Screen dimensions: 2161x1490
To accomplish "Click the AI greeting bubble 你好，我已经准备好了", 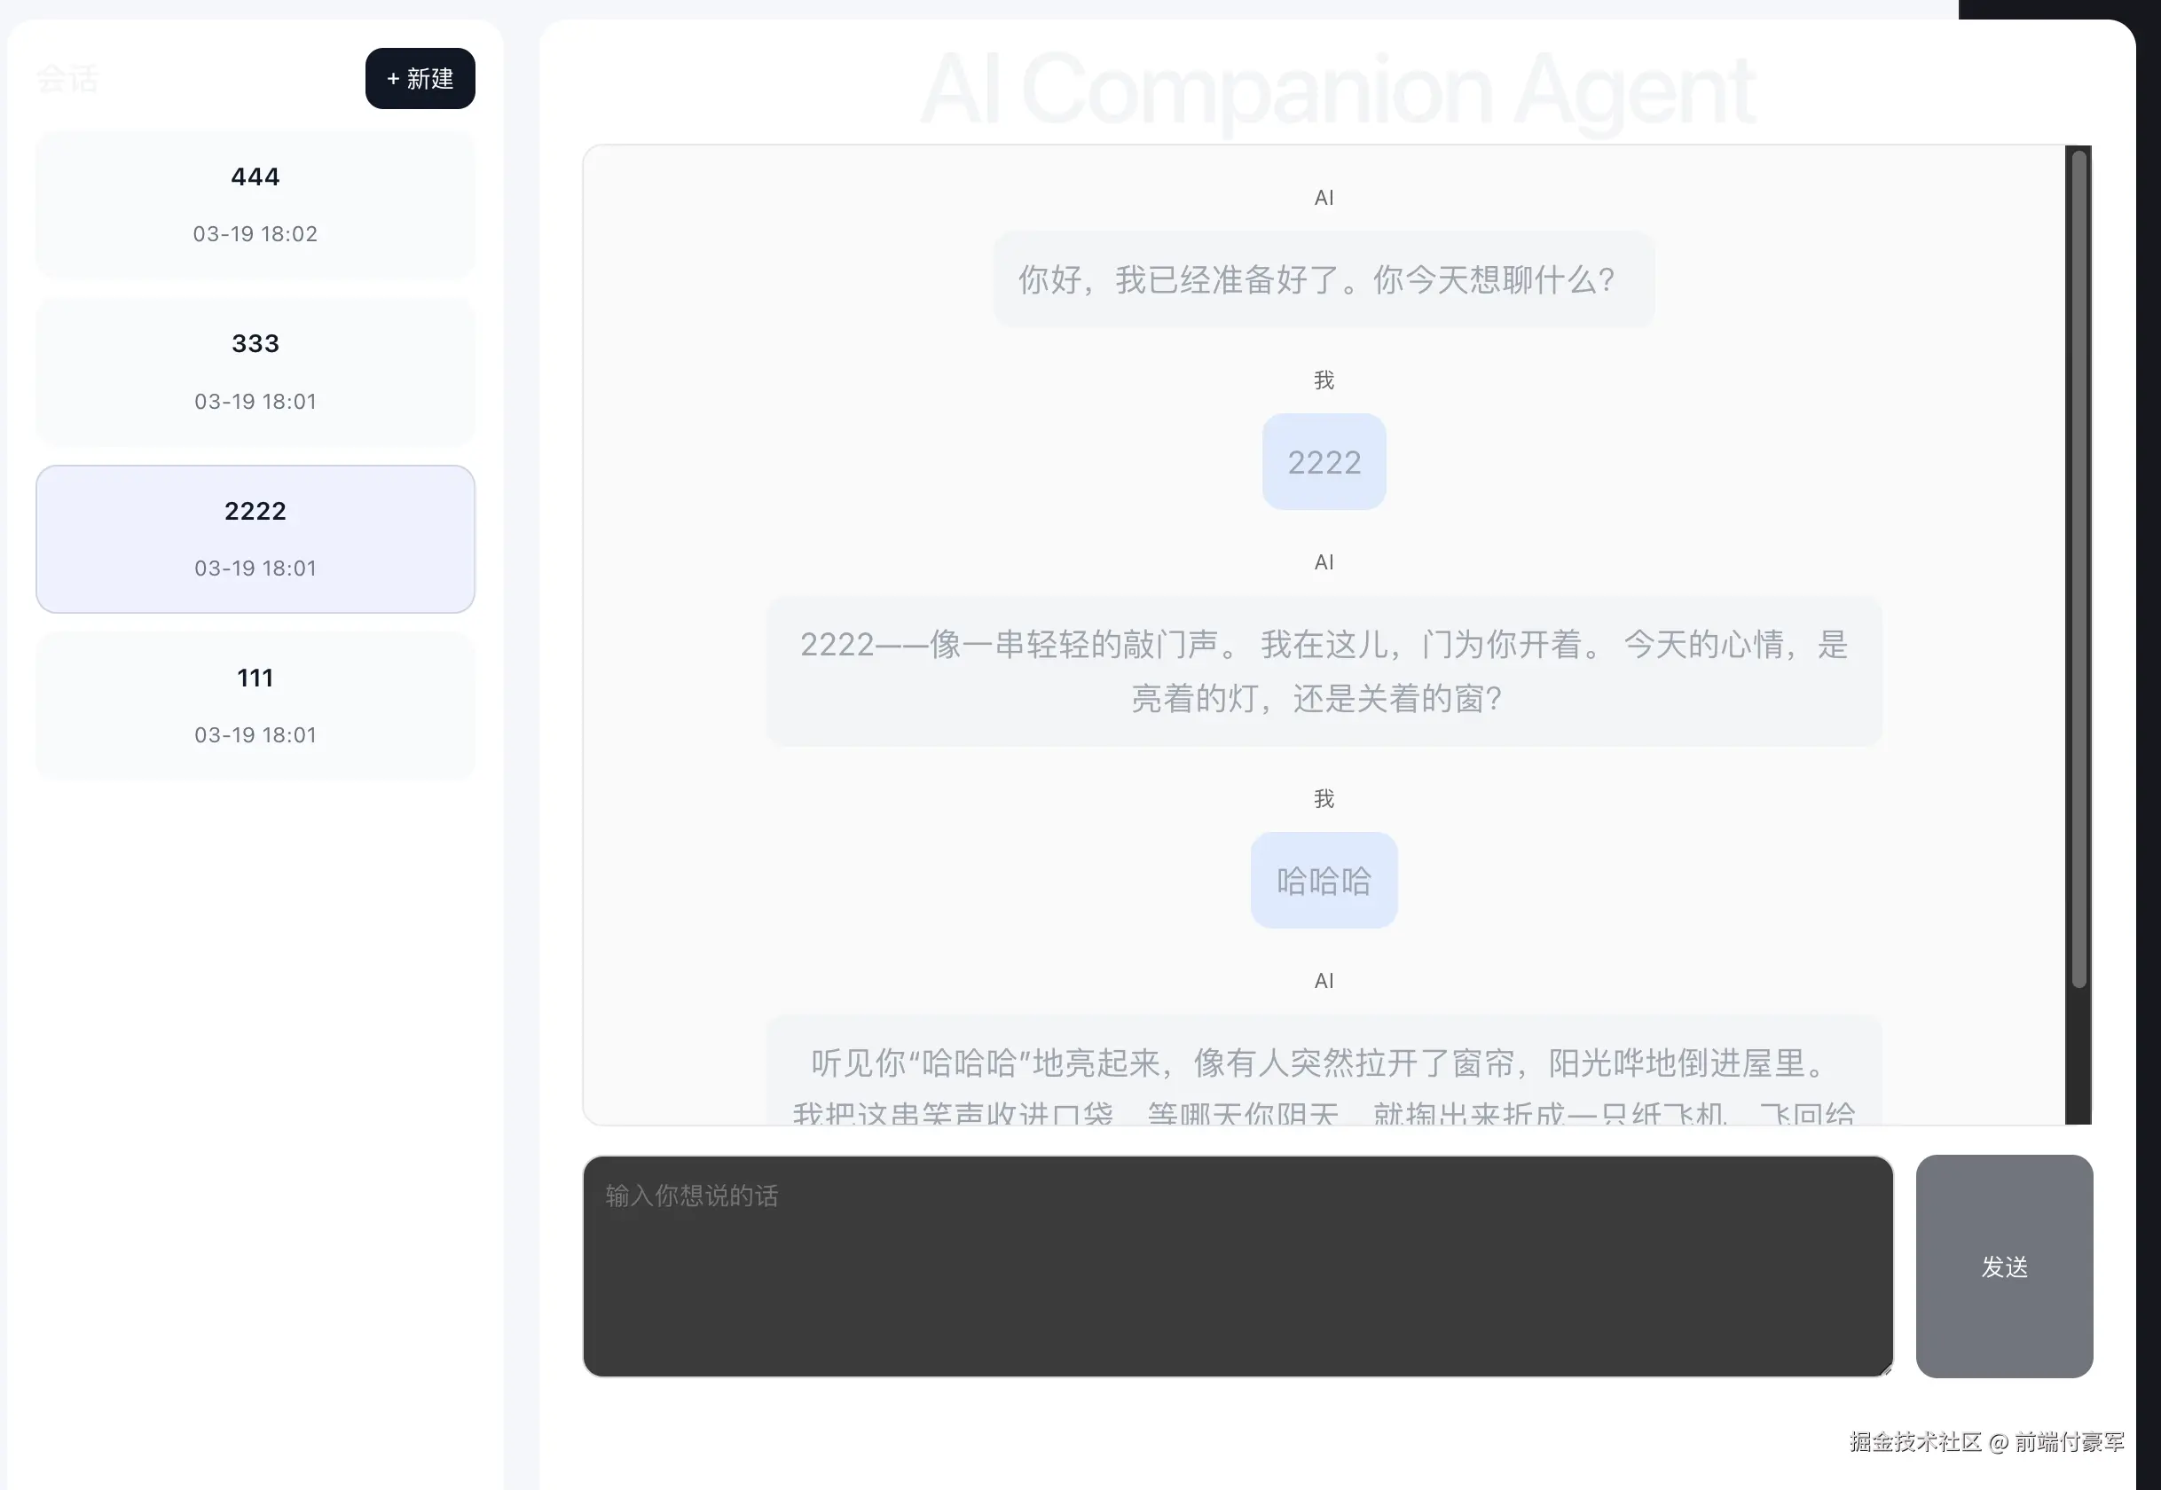I will 1323,279.
